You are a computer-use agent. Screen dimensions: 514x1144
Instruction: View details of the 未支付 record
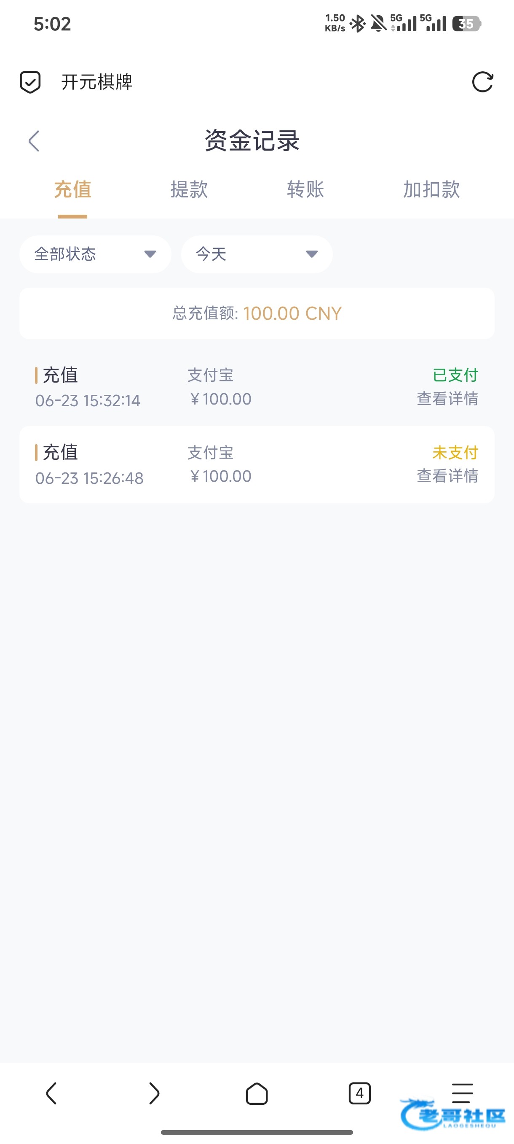(x=447, y=476)
